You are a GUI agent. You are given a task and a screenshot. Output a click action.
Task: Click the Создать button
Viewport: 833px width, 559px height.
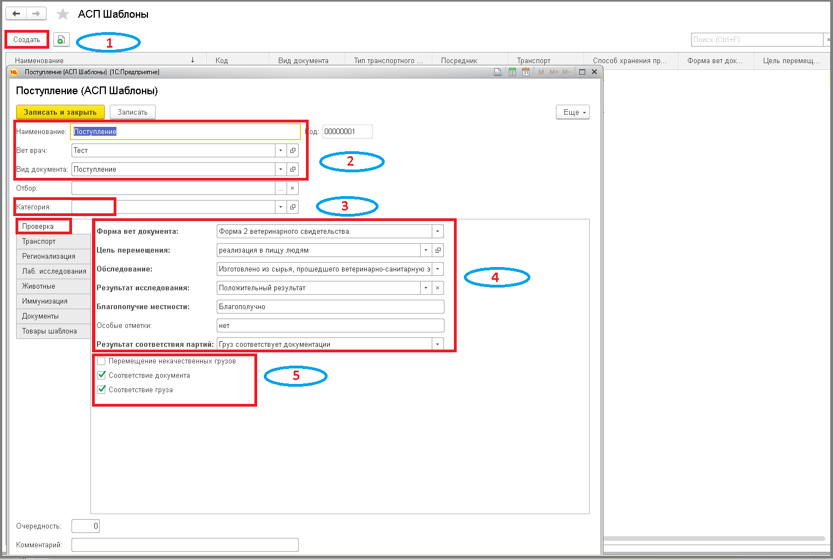pos(27,39)
